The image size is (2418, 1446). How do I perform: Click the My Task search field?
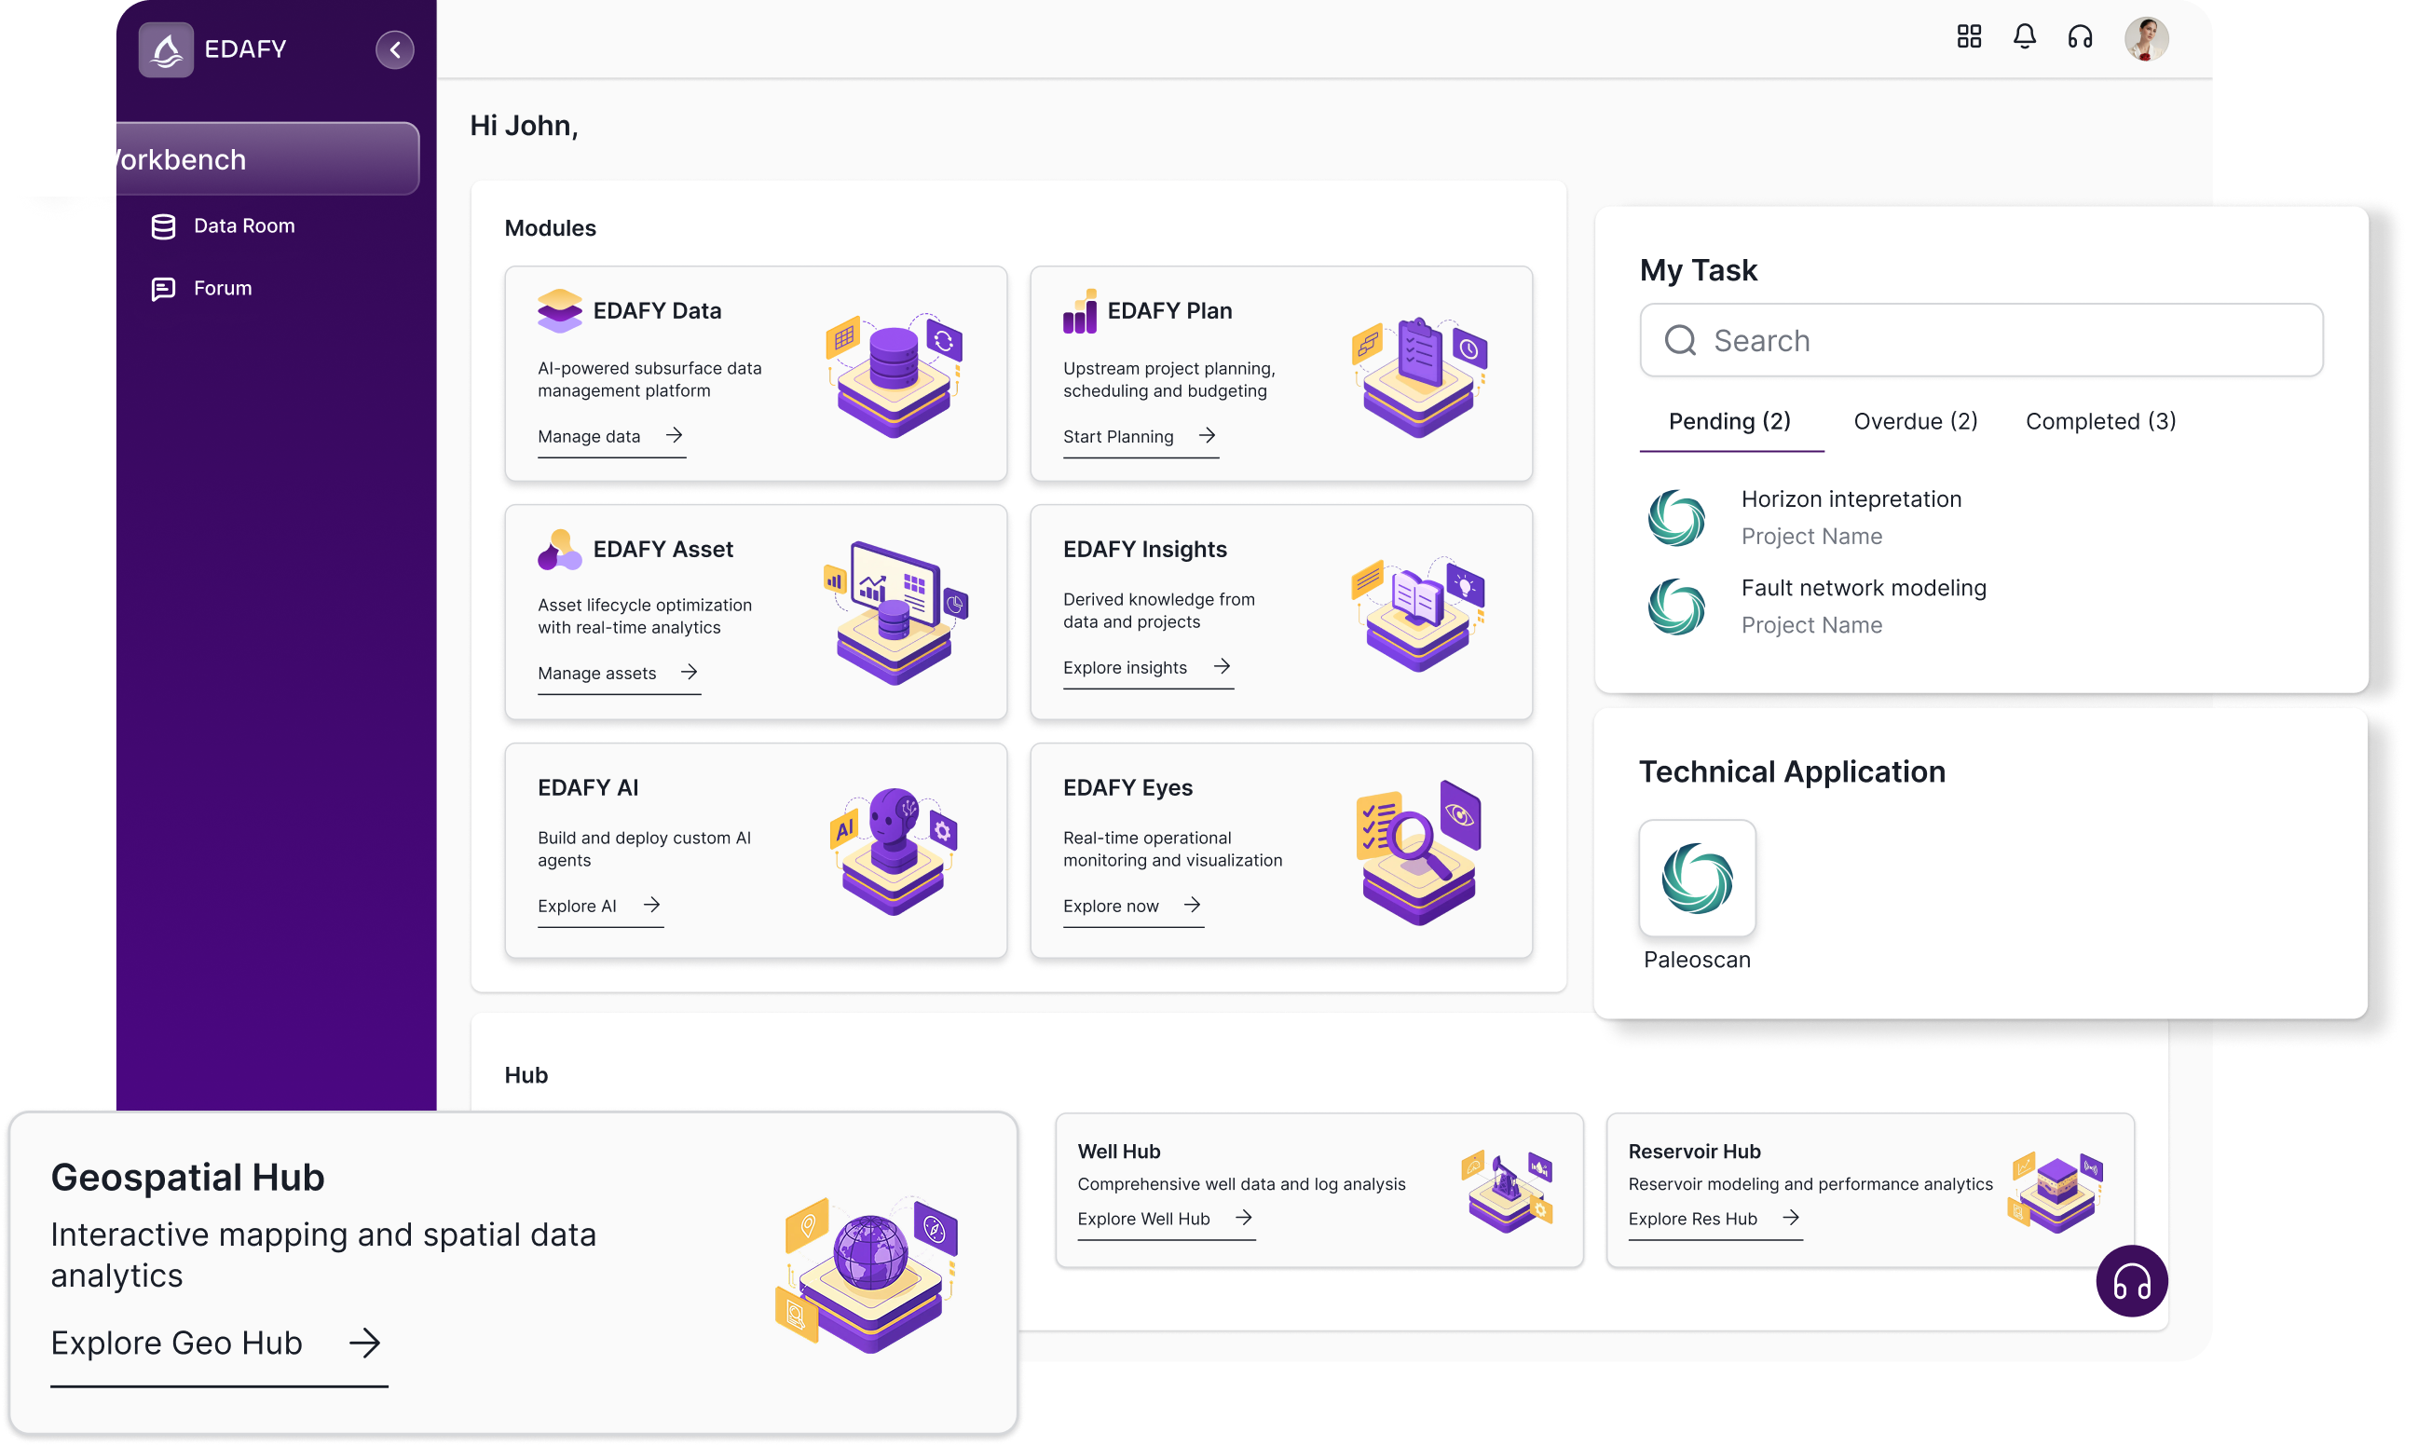point(1981,340)
